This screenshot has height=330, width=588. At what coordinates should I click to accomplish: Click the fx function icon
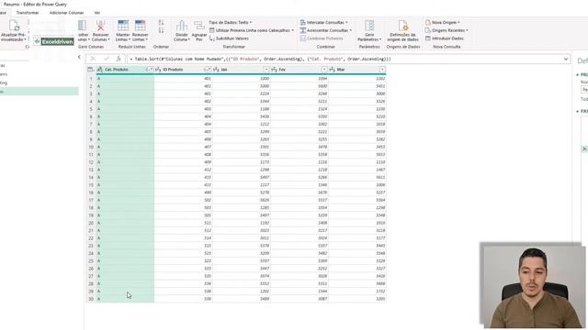pos(119,59)
